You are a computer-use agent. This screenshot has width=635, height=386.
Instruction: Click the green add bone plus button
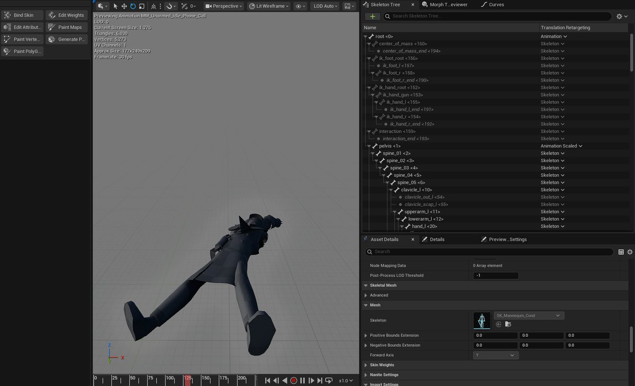tap(373, 16)
